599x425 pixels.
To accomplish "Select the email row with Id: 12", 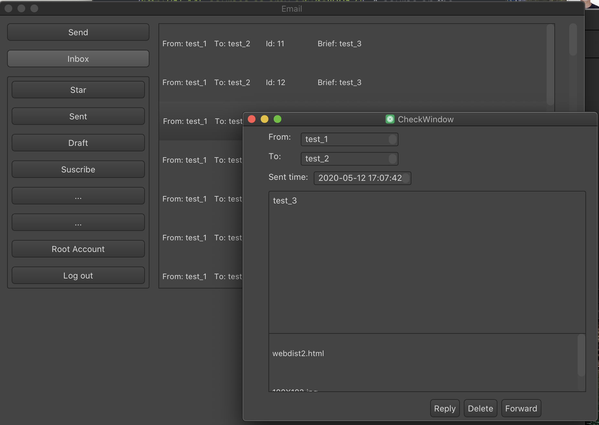I will click(x=353, y=82).
